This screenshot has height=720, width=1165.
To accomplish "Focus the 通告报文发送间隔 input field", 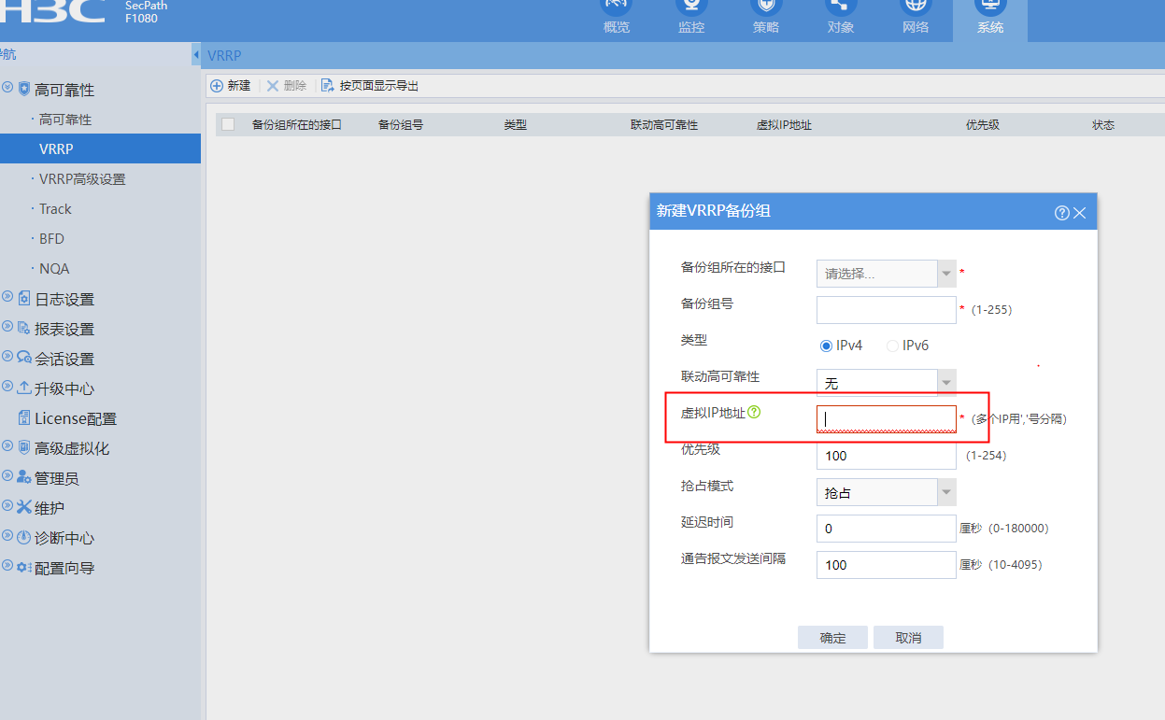I will 887,565.
